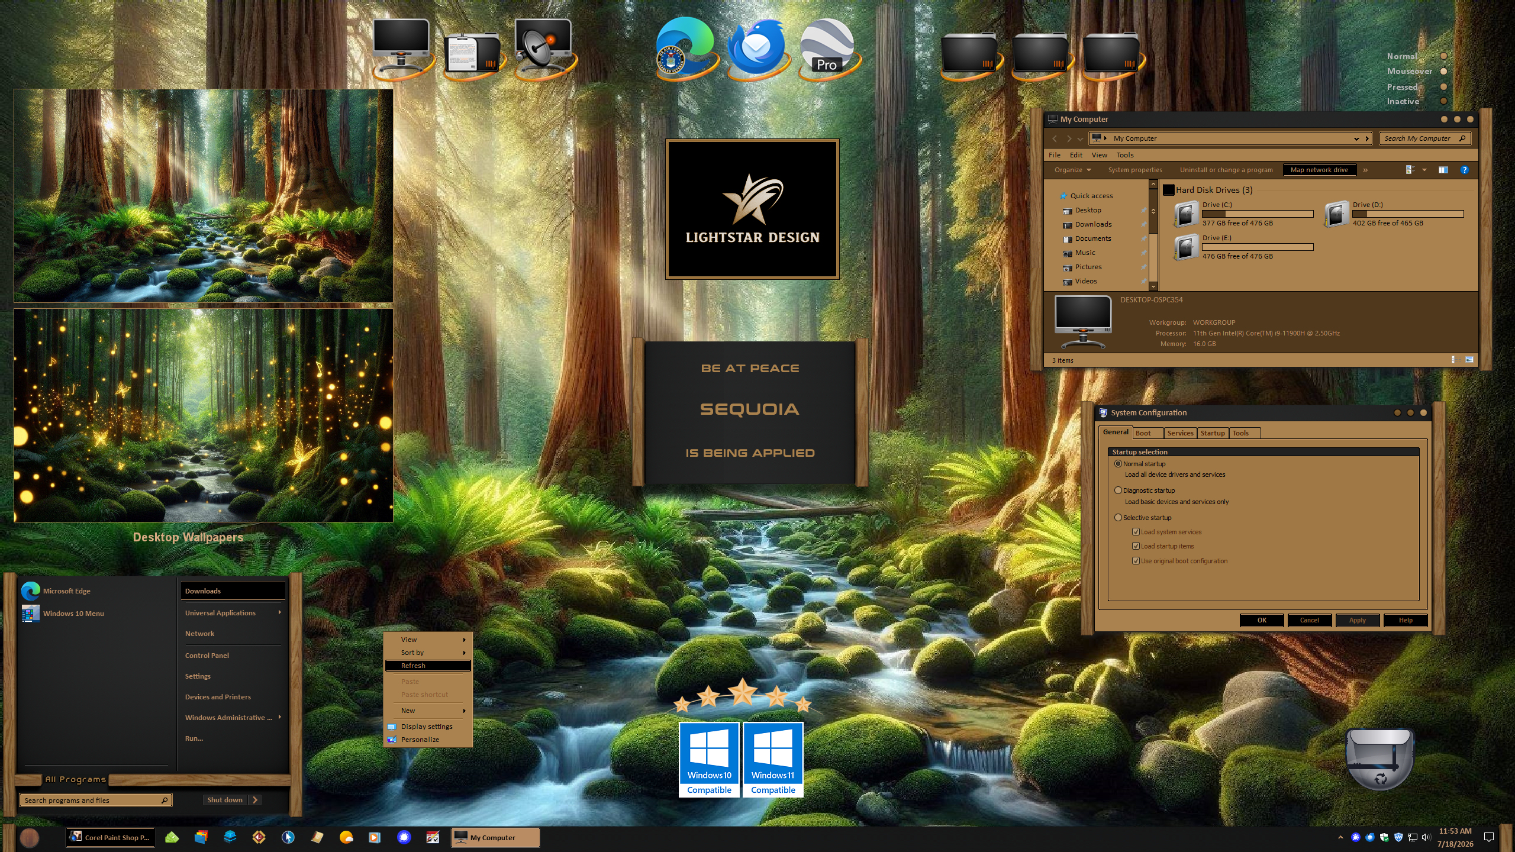Open the address bar history dropdown arrow
The height and width of the screenshot is (852, 1515).
pyautogui.click(x=1356, y=138)
